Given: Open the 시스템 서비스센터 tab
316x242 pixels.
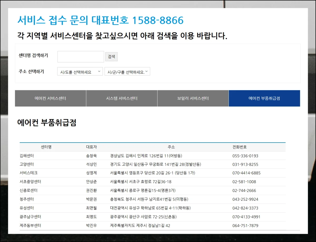Looking at the screenshot, I should tap(122, 98).
